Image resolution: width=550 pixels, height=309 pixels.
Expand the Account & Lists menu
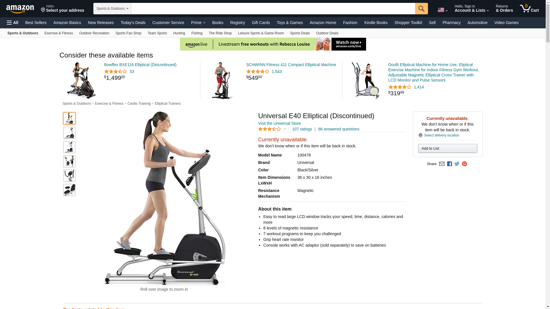pos(472,9)
